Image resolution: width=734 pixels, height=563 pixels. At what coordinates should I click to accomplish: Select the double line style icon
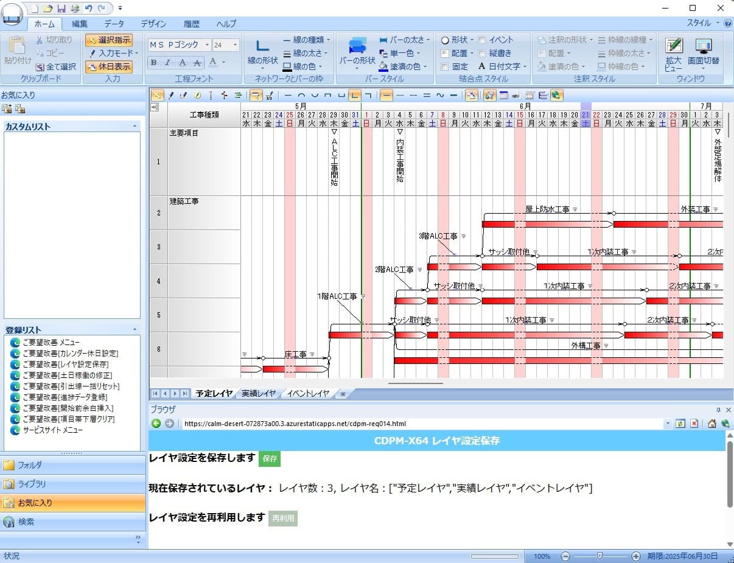coord(427,95)
